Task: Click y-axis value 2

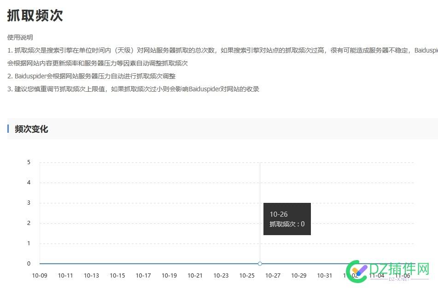Action: coord(29,223)
